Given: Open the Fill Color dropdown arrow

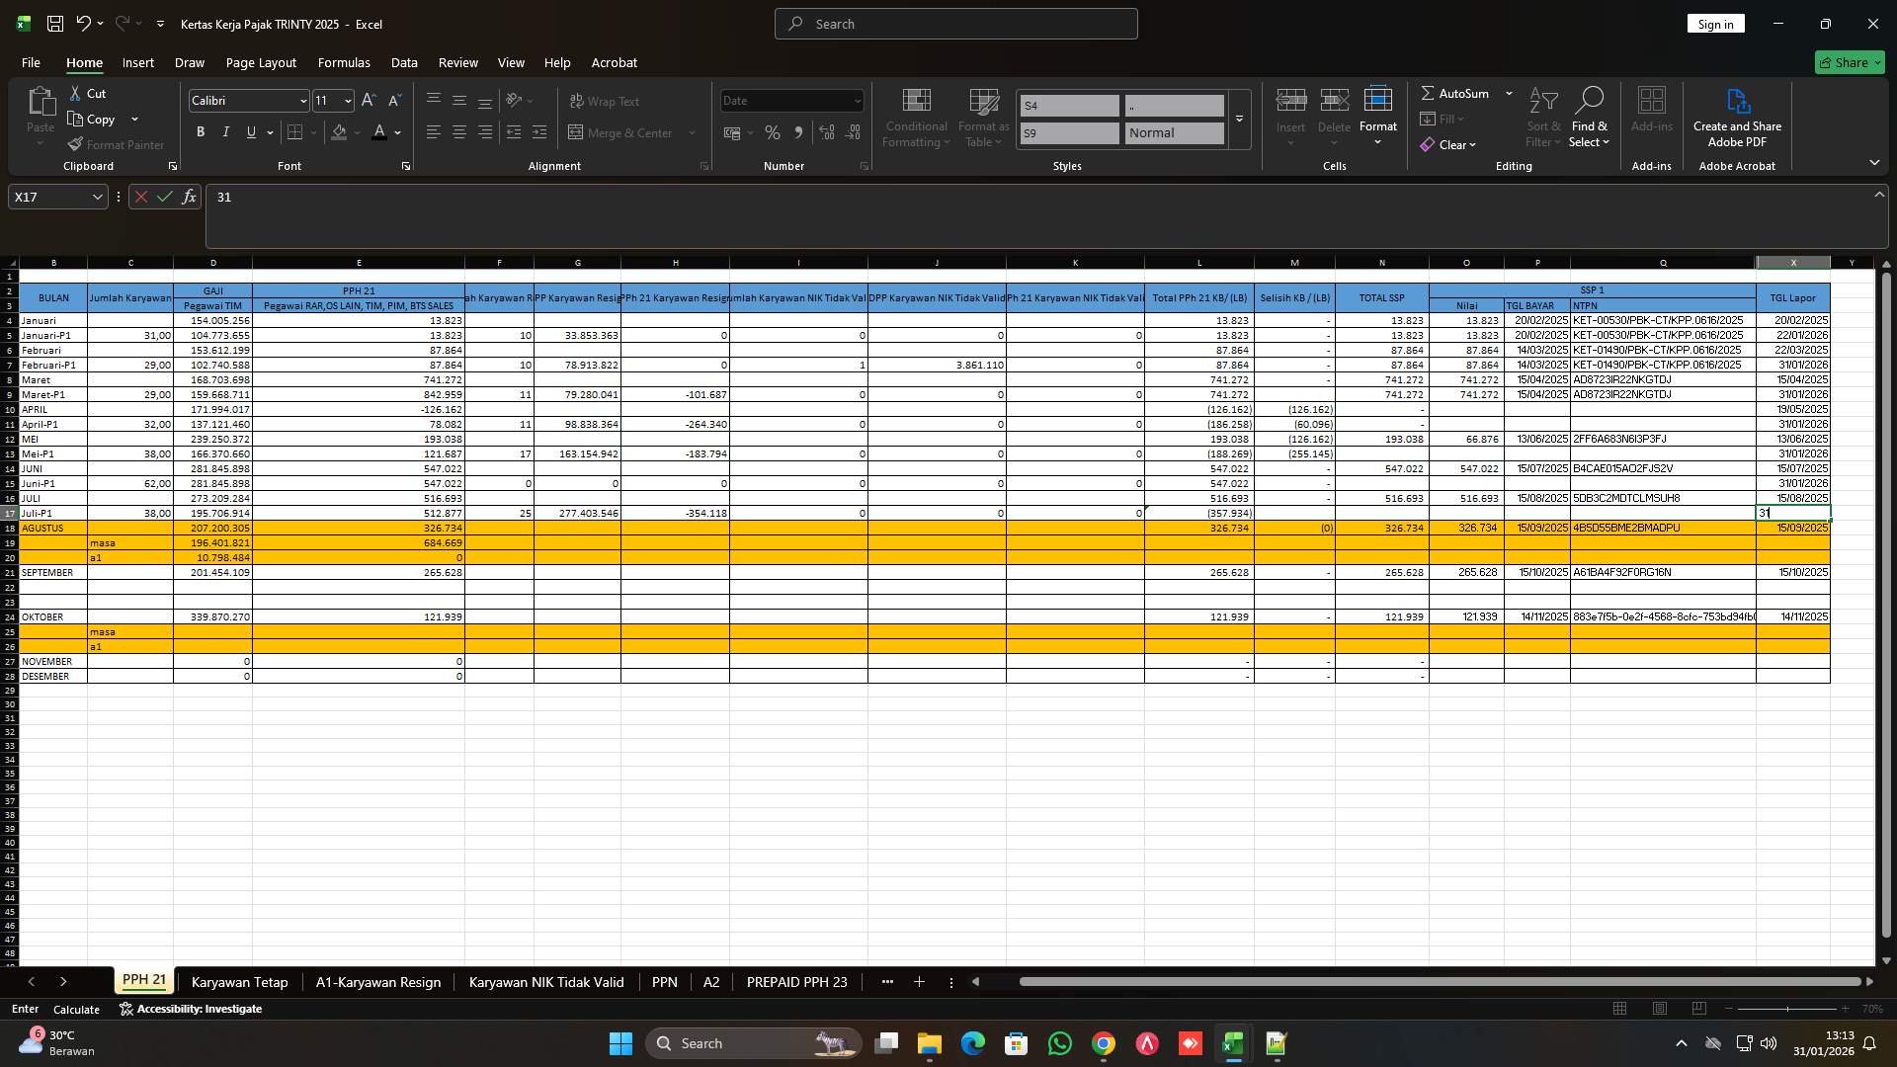Looking at the screenshot, I should click(x=357, y=132).
